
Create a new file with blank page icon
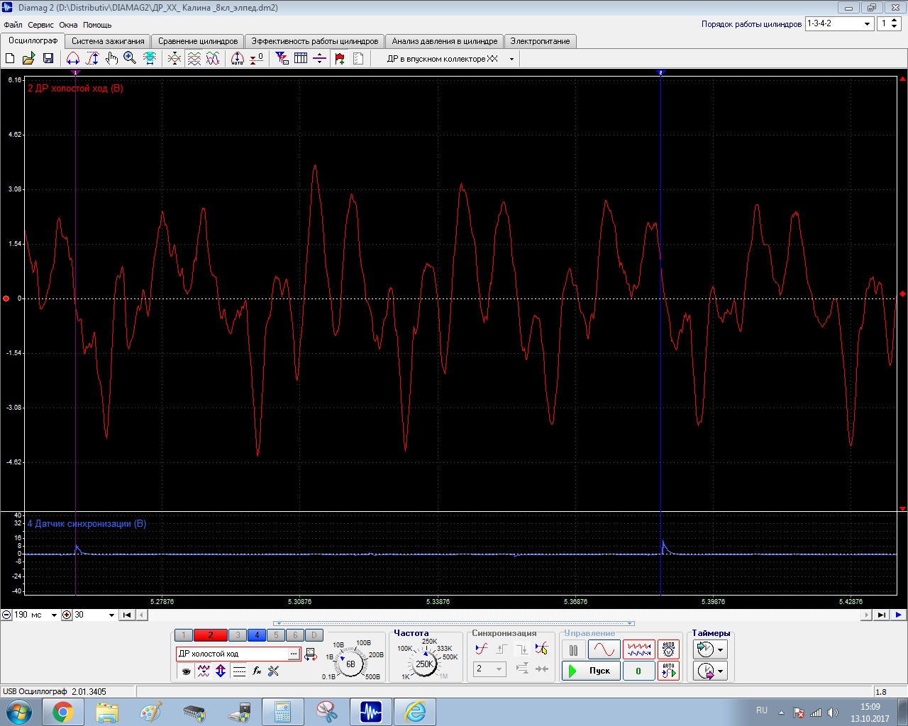[11, 58]
